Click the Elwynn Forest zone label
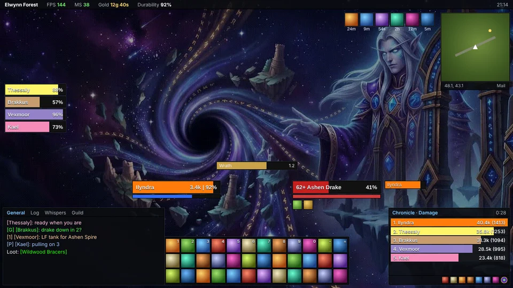The height and width of the screenshot is (288, 513). click(x=21, y=5)
